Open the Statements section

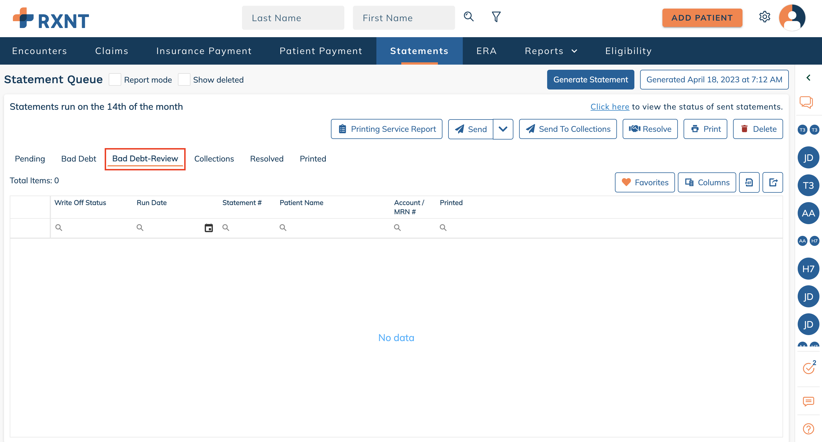point(419,51)
